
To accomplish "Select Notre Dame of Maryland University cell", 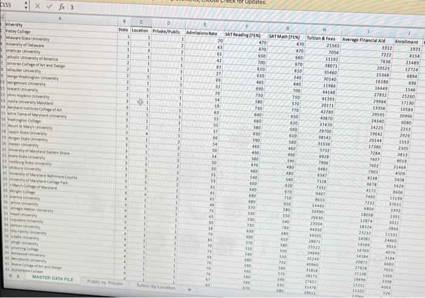I will click(37, 116).
